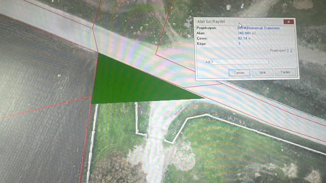
Task: Click the Köşe value 3
Action: [x=239, y=43]
